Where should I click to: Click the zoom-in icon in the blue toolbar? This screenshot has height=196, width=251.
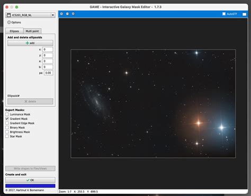61,14
